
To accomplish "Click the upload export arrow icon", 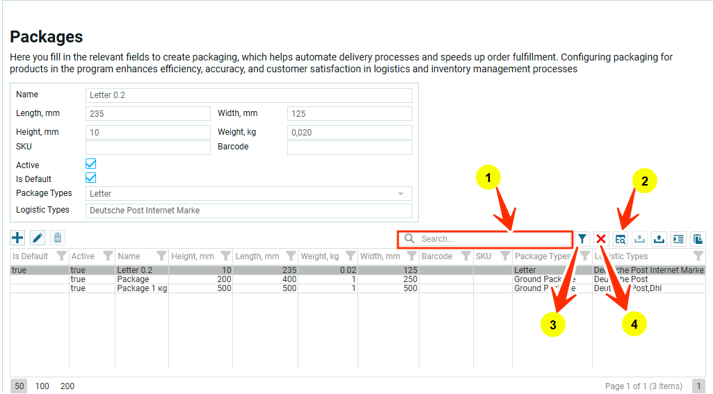I will (659, 239).
